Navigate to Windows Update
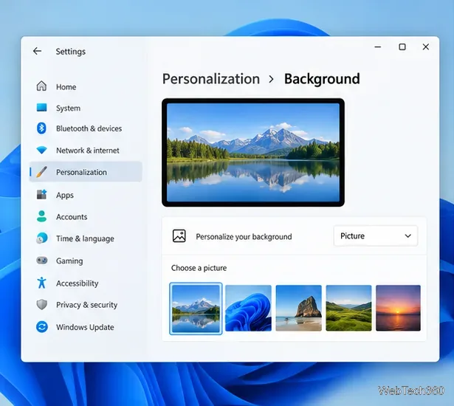This screenshot has height=406, width=454. coord(85,327)
